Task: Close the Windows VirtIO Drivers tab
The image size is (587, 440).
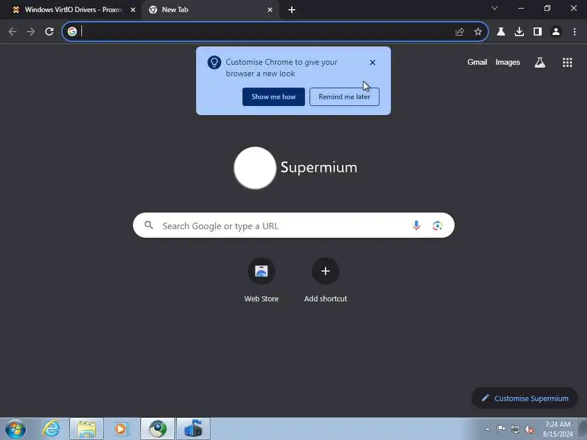Action: pos(133,10)
